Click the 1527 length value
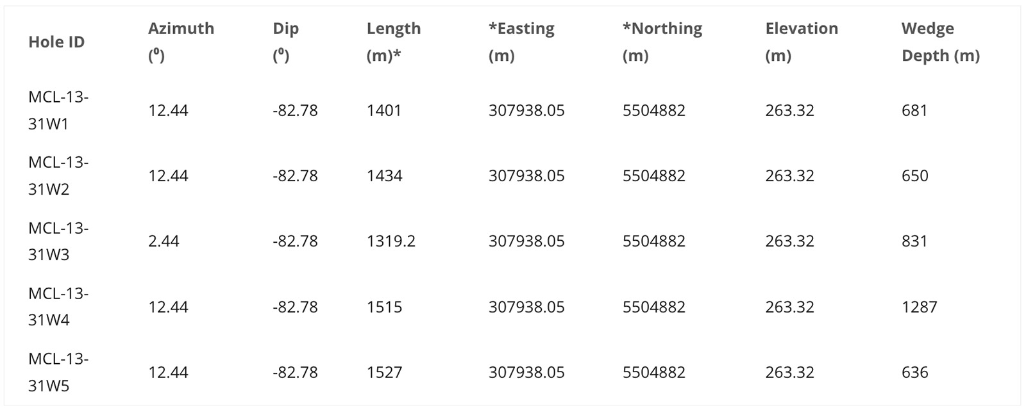The width and height of the screenshot is (1026, 408). tap(384, 372)
